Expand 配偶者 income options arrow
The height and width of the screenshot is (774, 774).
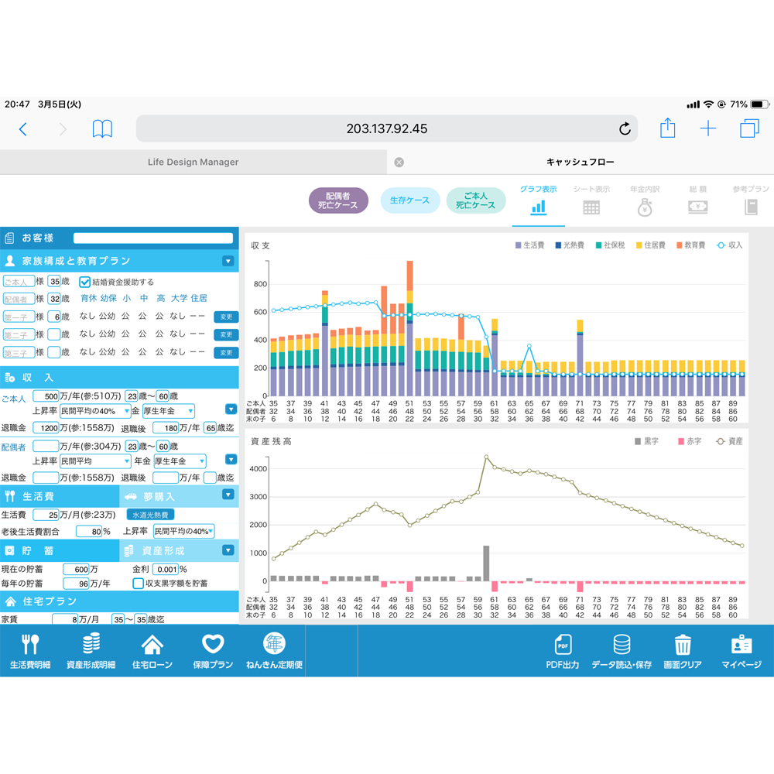[231, 460]
